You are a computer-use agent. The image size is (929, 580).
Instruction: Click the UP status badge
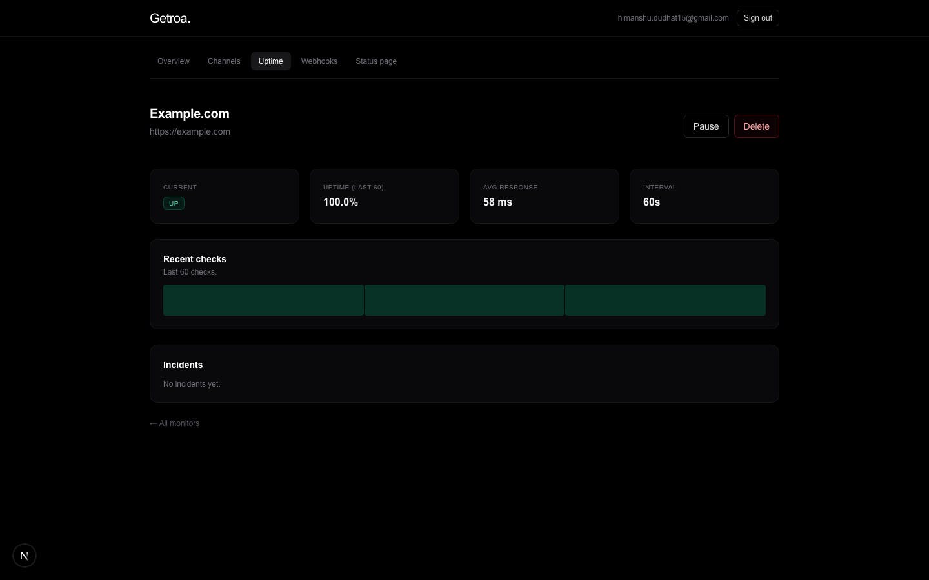pos(174,203)
